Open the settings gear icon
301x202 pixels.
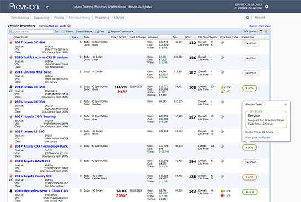click(267, 6)
